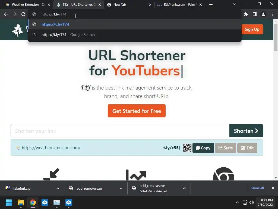The height and width of the screenshot is (209, 278).
Task: Go back using the browser back arrow
Action: pos(6,14)
